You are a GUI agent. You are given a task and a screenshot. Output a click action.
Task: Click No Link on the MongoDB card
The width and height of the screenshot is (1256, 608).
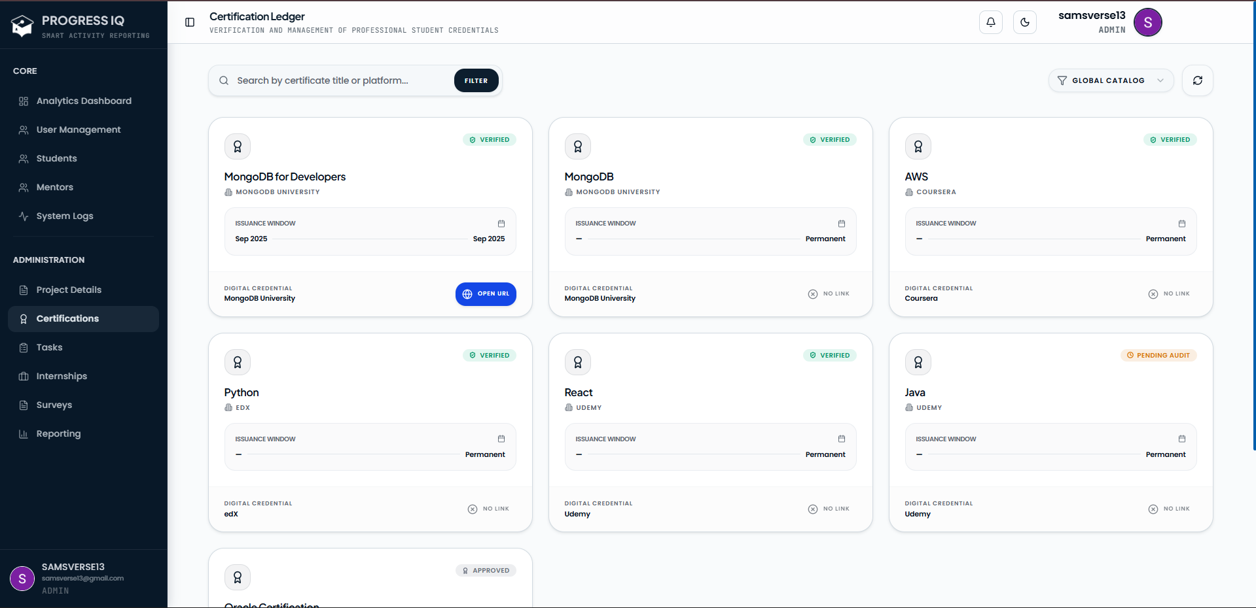829,294
